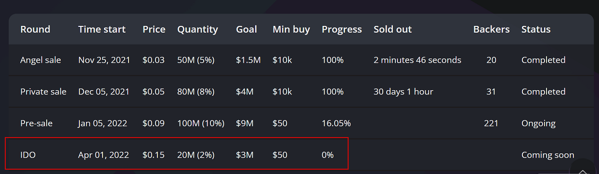Click the Quantity column header
Screen dimensions: 599x174
point(197,30)
